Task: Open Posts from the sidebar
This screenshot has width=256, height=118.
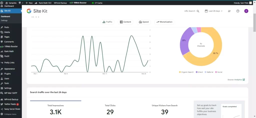Action: 11,27
